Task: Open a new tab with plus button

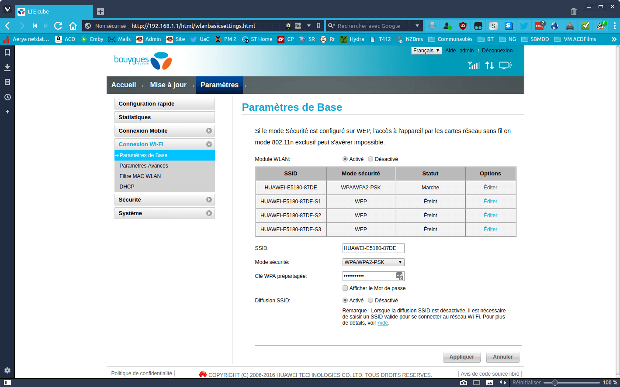Action: click(x=100, y=12)
